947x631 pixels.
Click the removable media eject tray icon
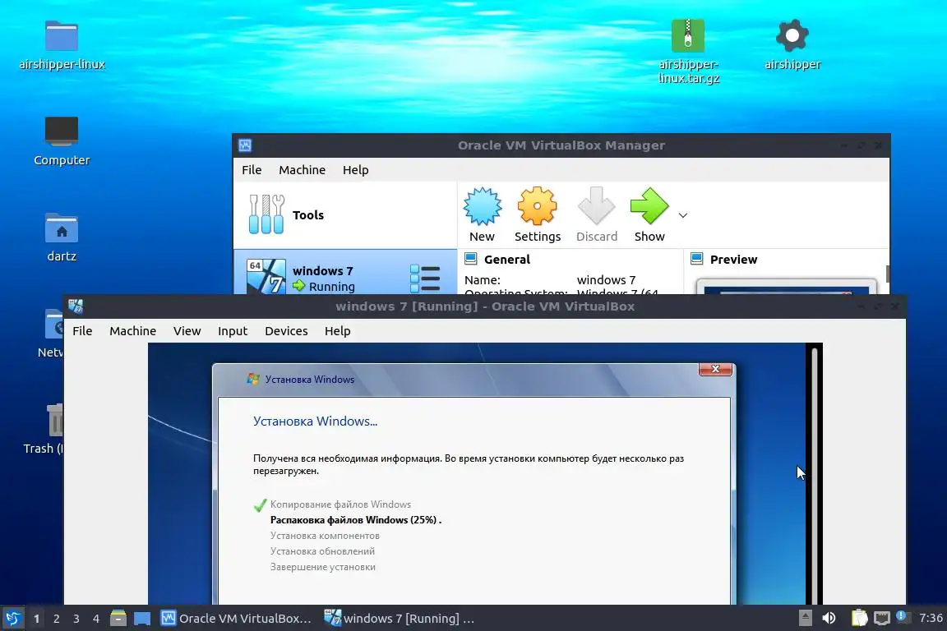805,618
